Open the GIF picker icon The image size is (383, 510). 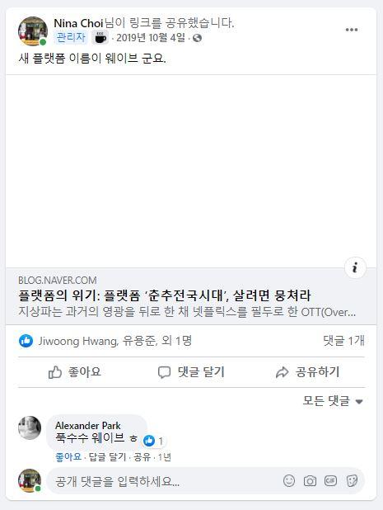330,481
